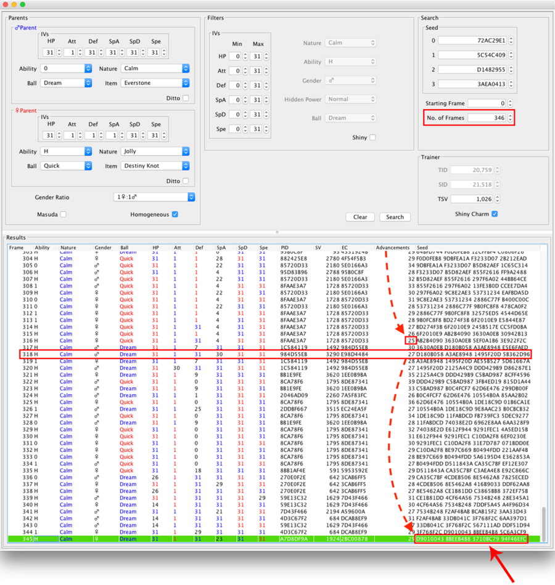
Task: Select the frame 318 result row
Action: [x=274, y=354]
